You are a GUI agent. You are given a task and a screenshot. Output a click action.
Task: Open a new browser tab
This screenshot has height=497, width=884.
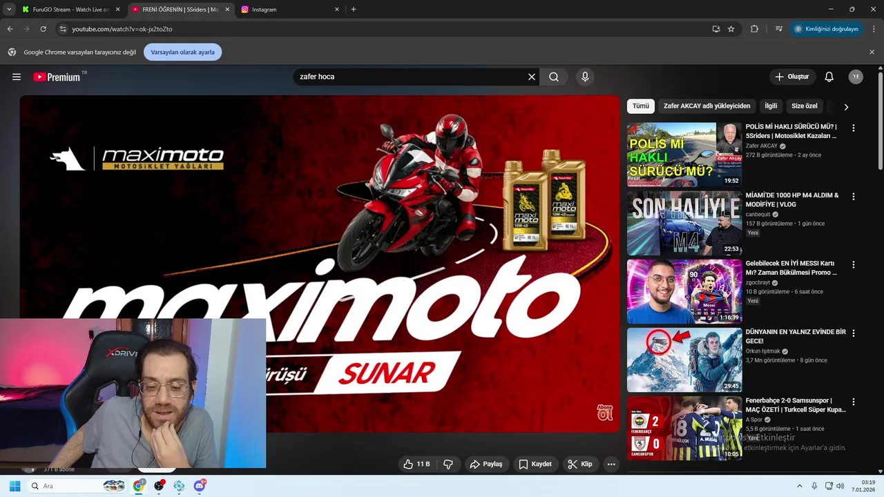pos(354,10)
